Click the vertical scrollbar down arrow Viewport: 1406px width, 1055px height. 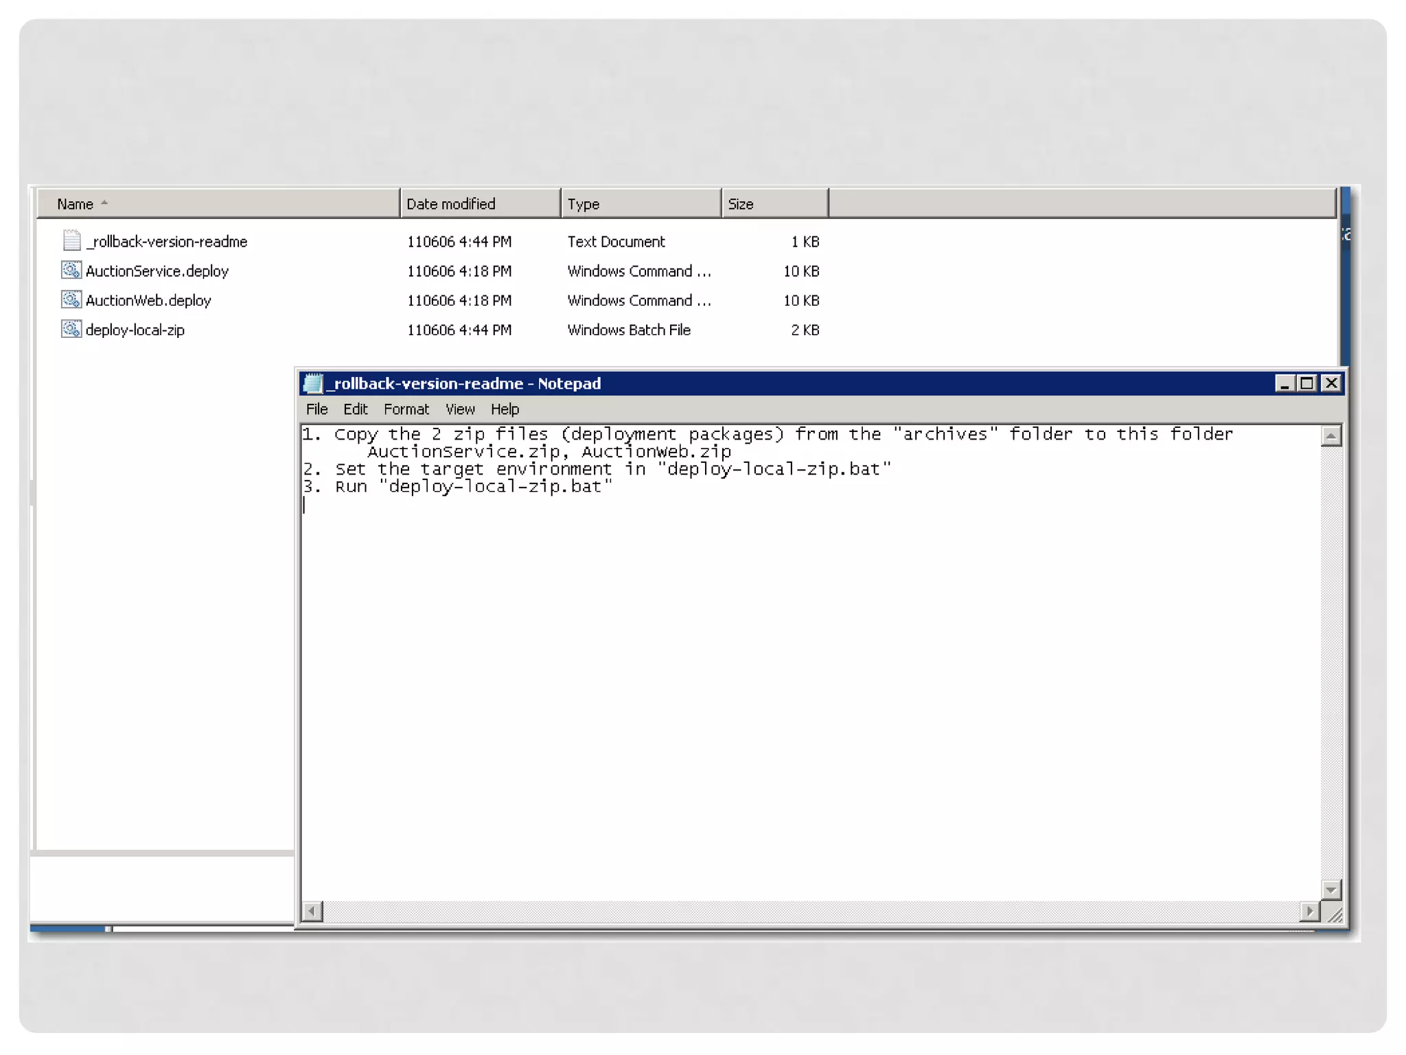1330,889
